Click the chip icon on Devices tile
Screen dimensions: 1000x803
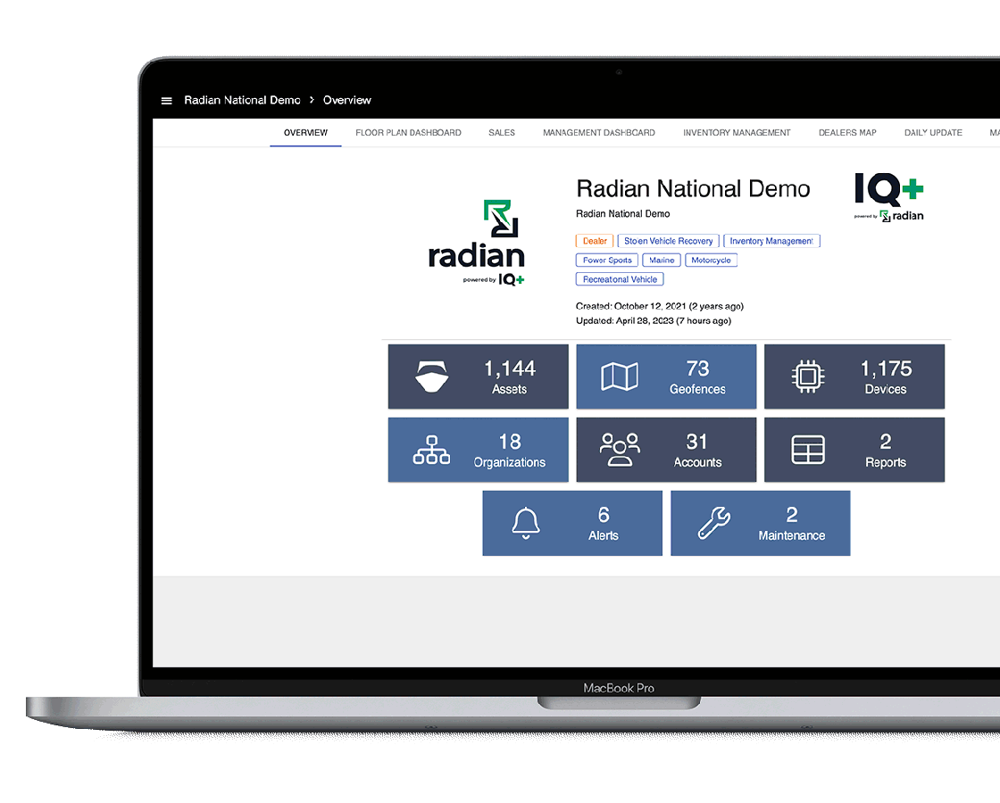tap(808, 377)
